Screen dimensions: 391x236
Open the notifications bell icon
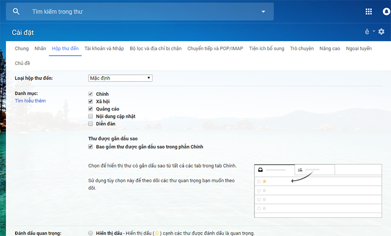point(386,11)
